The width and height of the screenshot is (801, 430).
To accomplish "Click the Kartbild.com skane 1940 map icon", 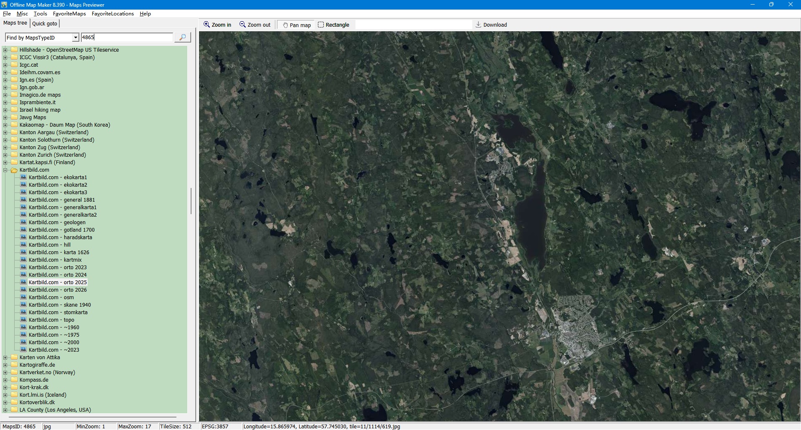I will coord(23,305).
